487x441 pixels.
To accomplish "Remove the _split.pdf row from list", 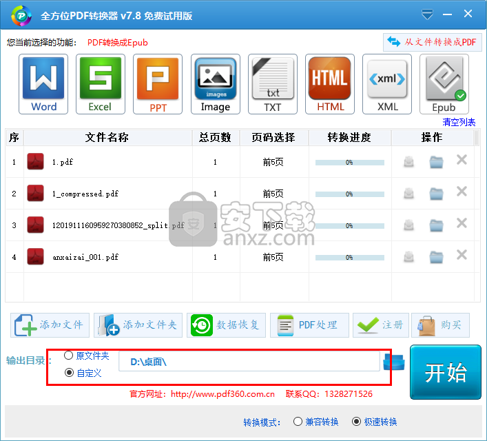I will (462, 223).
